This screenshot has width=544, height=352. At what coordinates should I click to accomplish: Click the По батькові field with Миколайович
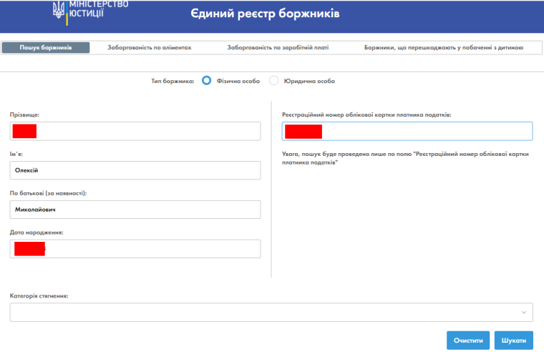point(135,210)
